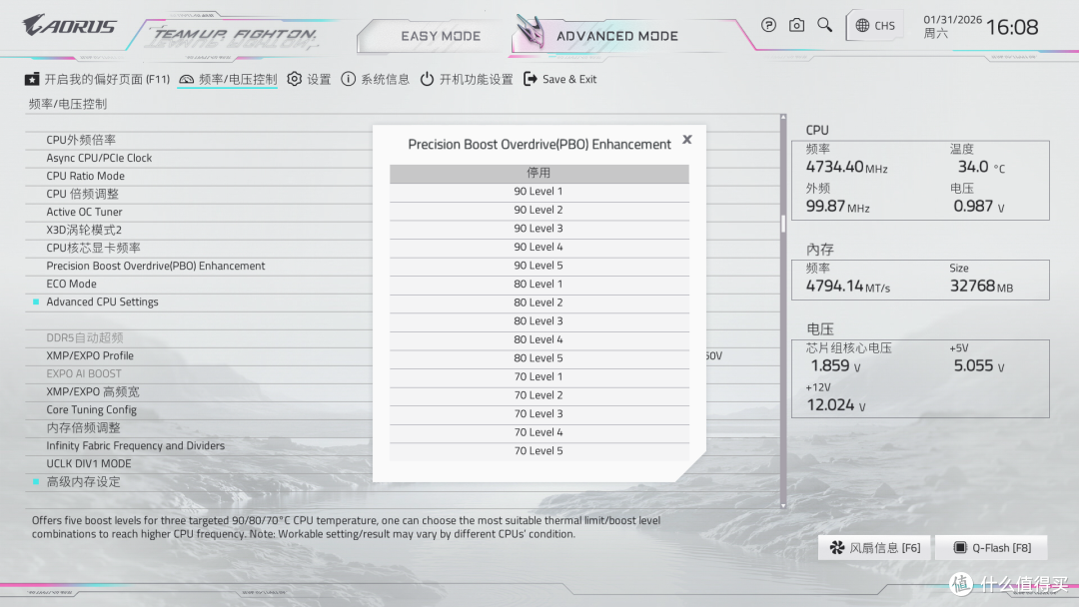The height and width of the screenshot is (607, 1079).
Task: Pick 70 Level 5 from list
Action: click(x=539, y=451)
